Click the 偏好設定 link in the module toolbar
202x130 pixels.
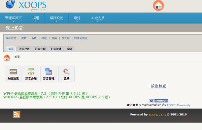tap(11, 38)
